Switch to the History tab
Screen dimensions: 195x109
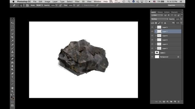coord(160,12)
